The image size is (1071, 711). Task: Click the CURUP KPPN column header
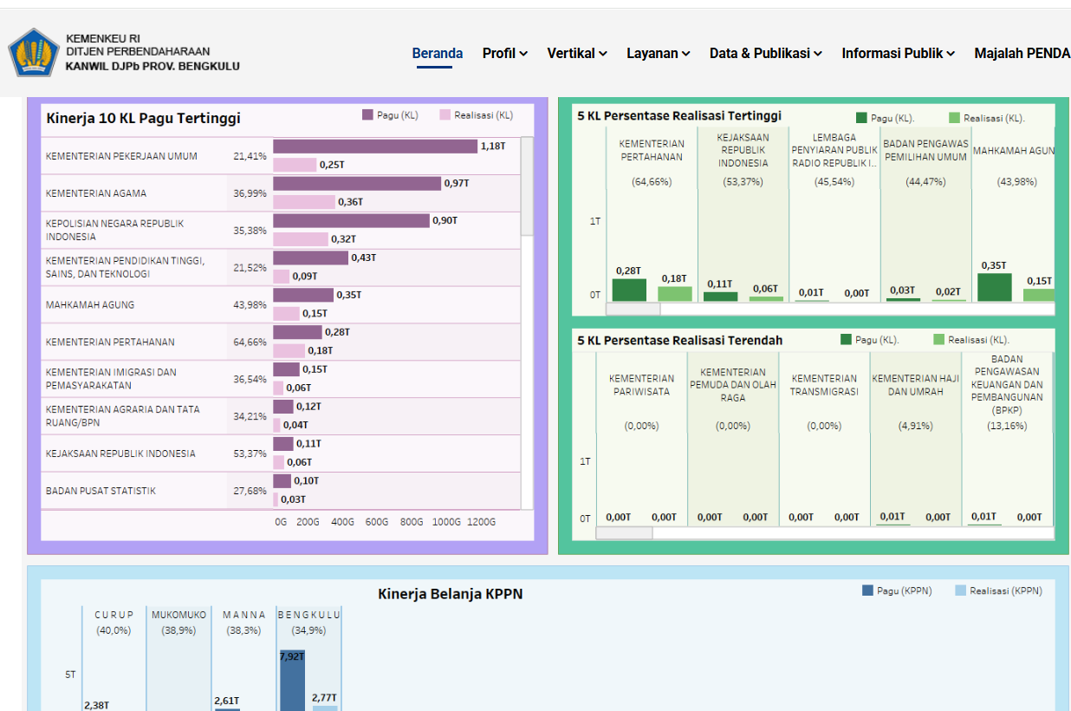[114, 615]
